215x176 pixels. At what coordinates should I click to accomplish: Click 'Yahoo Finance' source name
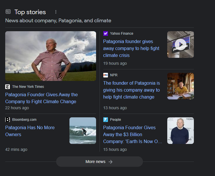pos(122,34)
